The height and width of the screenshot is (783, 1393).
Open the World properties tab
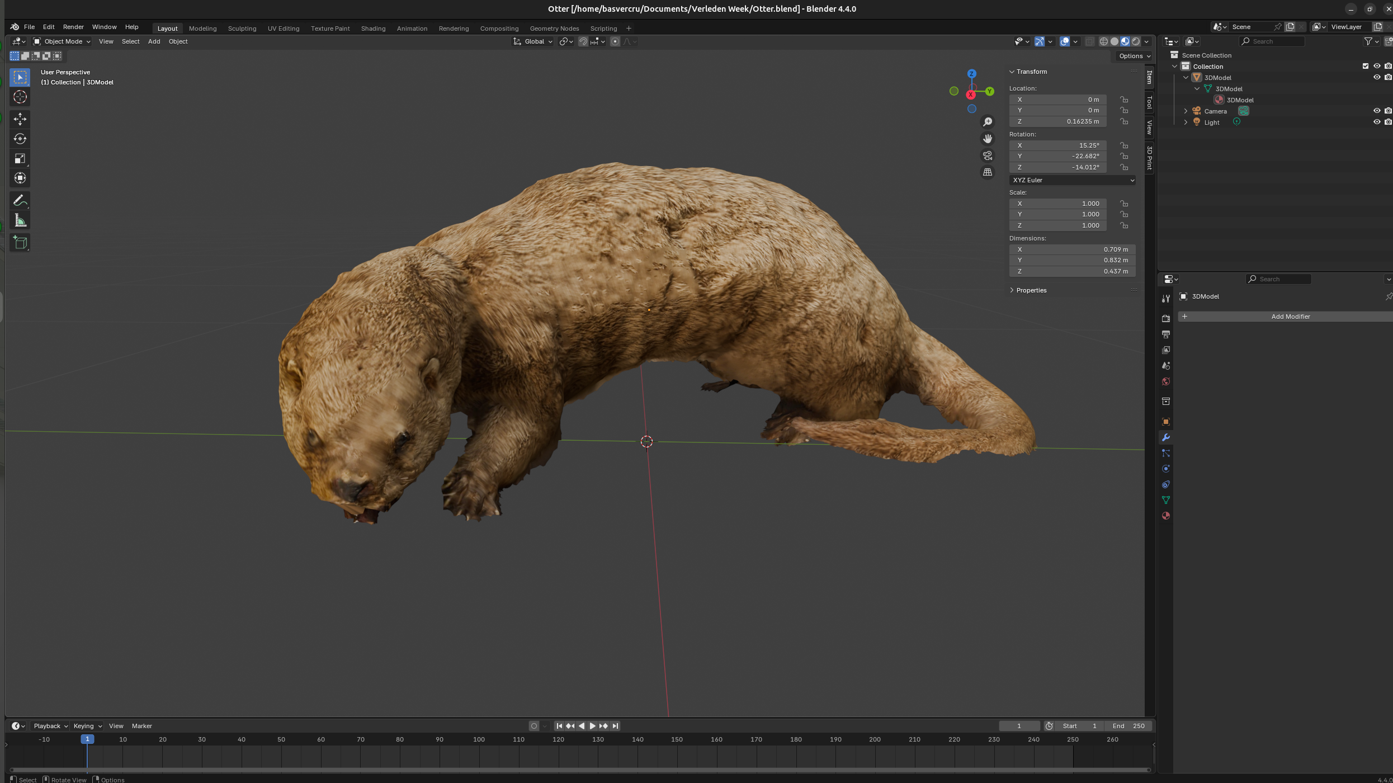[x=1166, y=381]
